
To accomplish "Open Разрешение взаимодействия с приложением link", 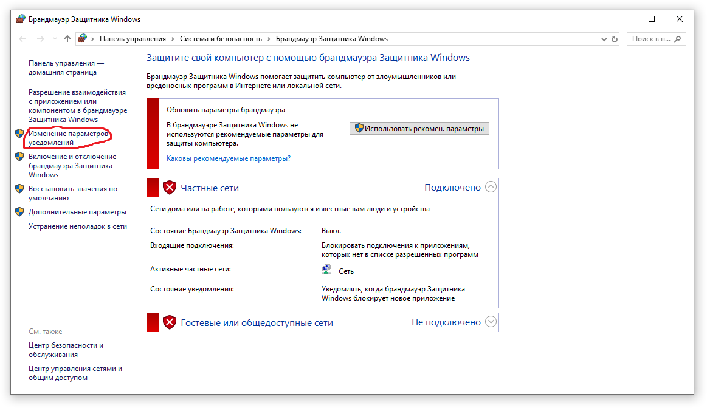I will click(78, 106).
